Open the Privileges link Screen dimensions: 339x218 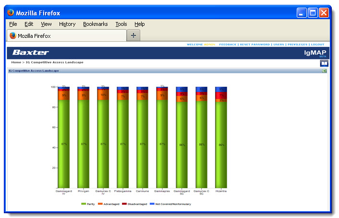[x=297, y=45]
